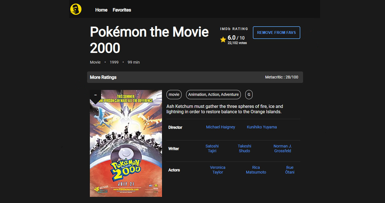
Task: Click the Takeshi Shudo writer link
Action: click(x=244, y=148)
